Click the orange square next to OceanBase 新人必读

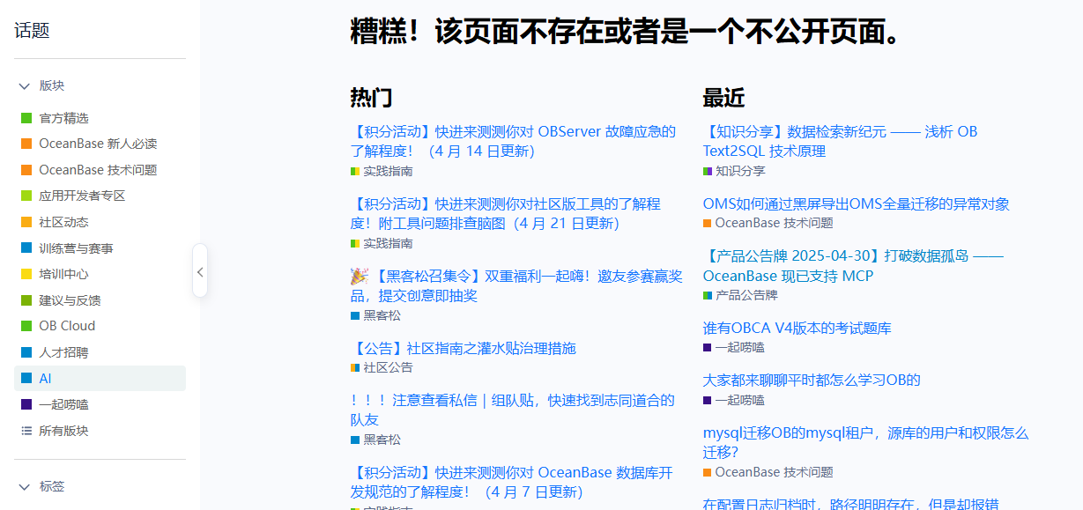tap(26, 144)
